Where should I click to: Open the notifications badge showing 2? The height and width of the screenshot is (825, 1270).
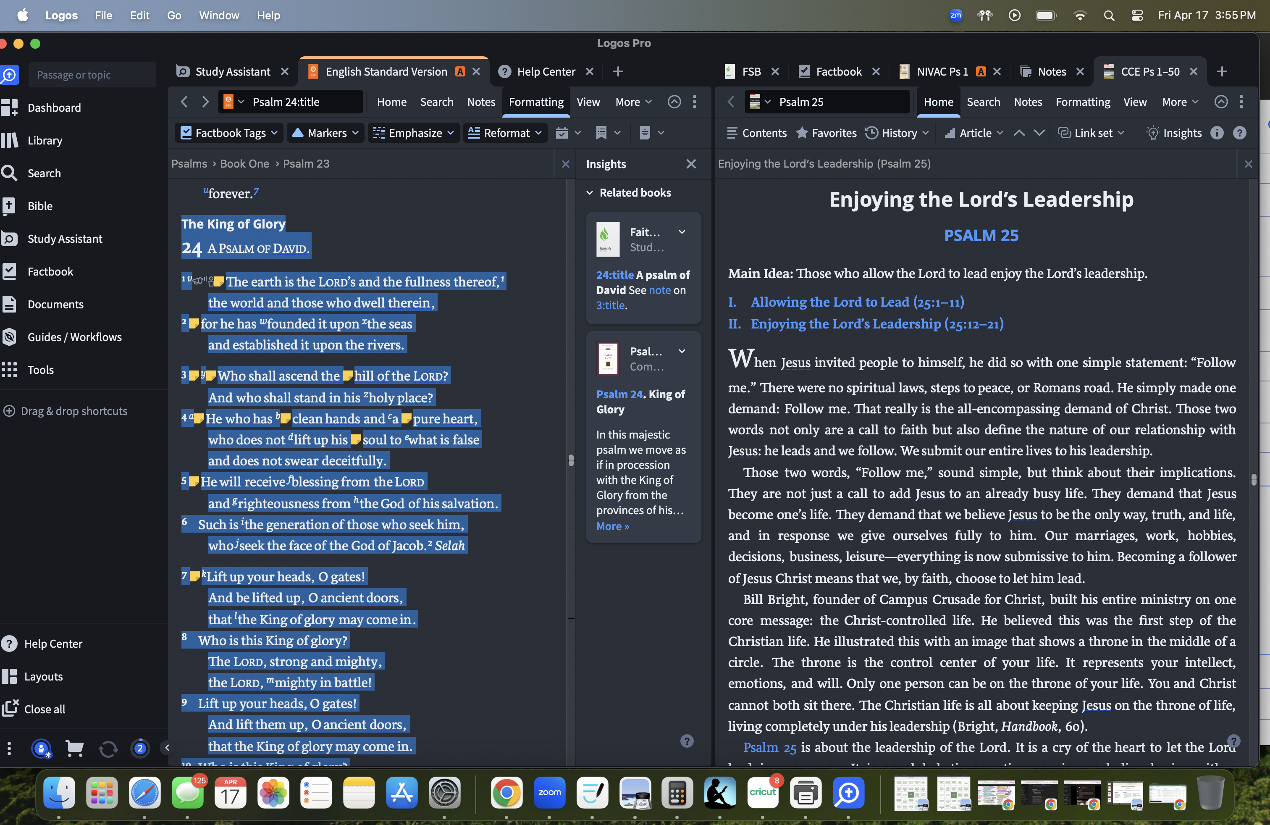coord(140,748)
